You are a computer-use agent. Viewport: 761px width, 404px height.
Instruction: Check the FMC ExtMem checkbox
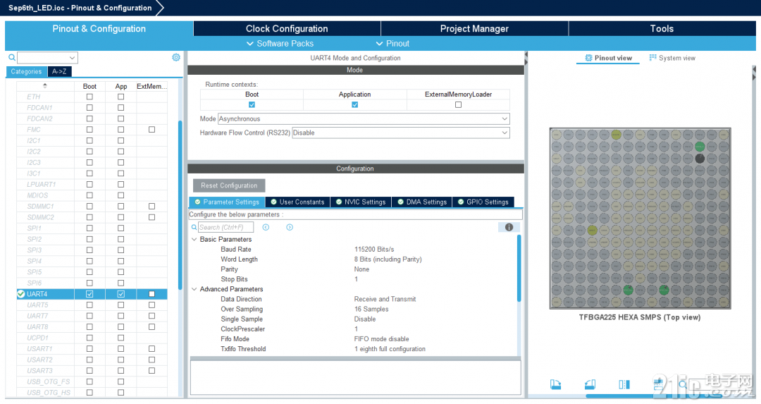(152, 130)
